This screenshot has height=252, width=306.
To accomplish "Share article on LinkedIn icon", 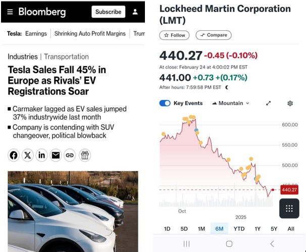I will tap(41, 155).
